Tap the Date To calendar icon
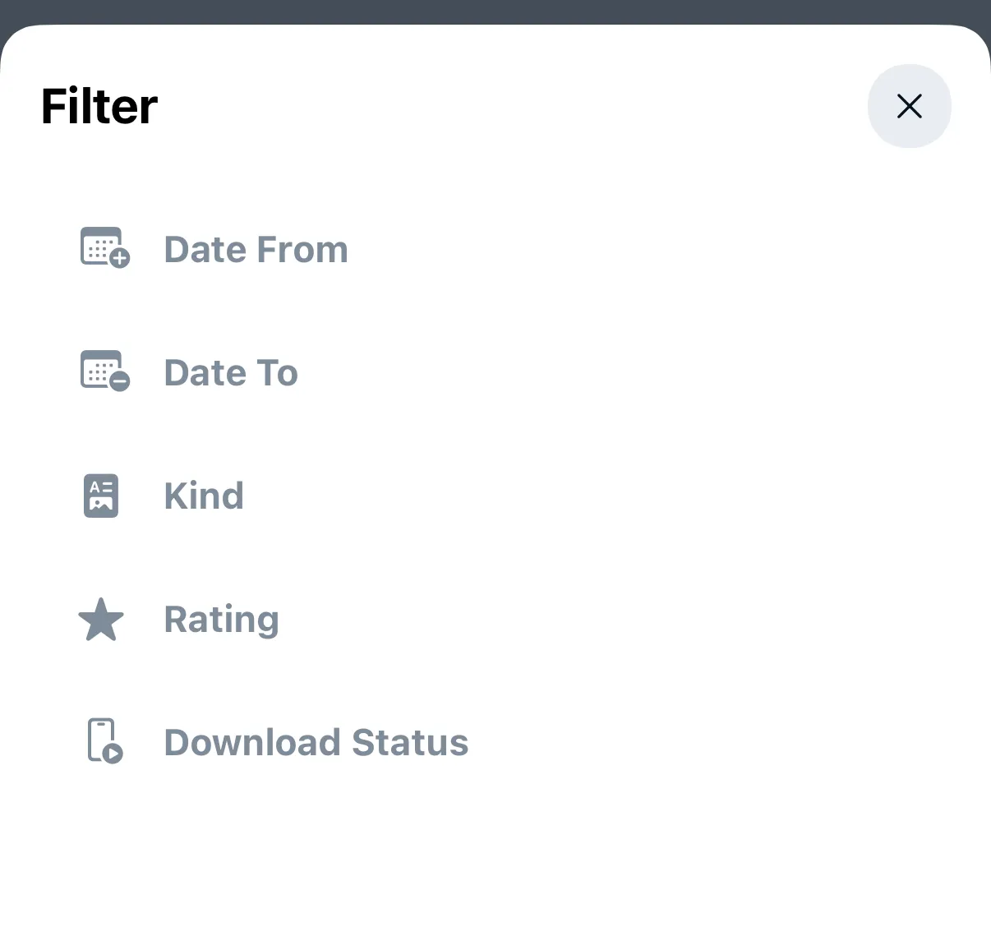Viewport: 991px width, 927px height. pos(100,369)
